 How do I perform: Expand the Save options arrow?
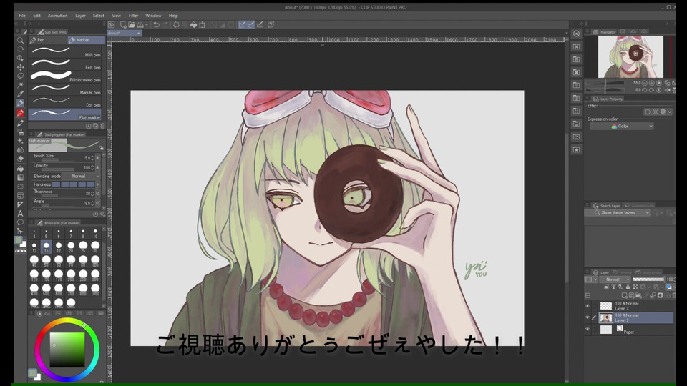point(146,25)
